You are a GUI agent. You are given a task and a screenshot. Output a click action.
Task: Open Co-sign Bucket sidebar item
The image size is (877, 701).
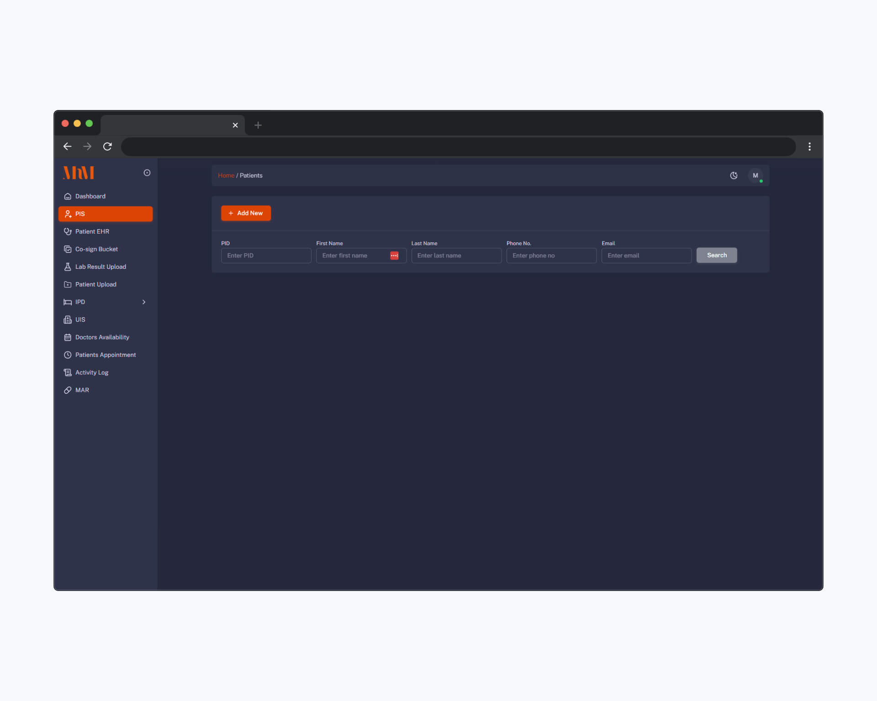(x=96, y=249)
